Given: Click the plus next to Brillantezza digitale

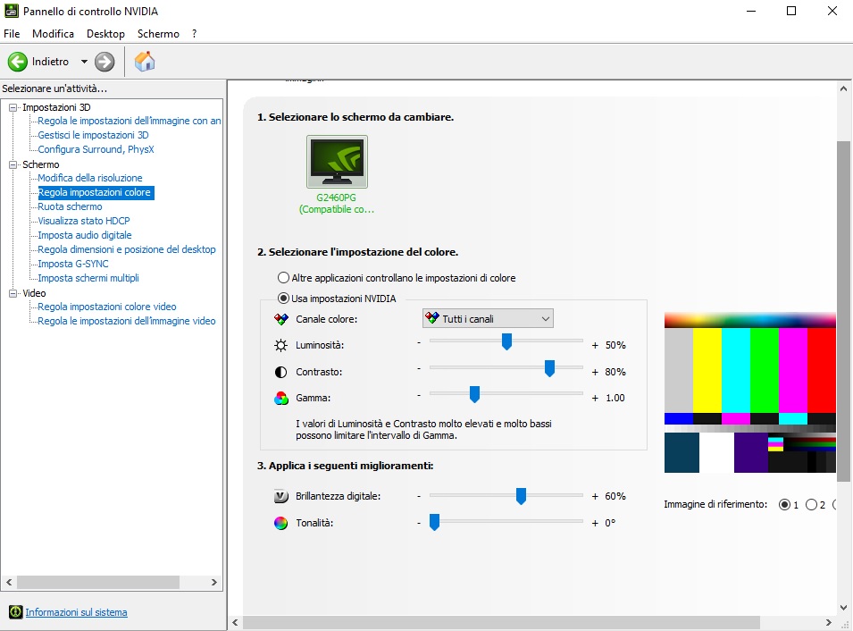Looking at the screenshot, I should point(595,497).
